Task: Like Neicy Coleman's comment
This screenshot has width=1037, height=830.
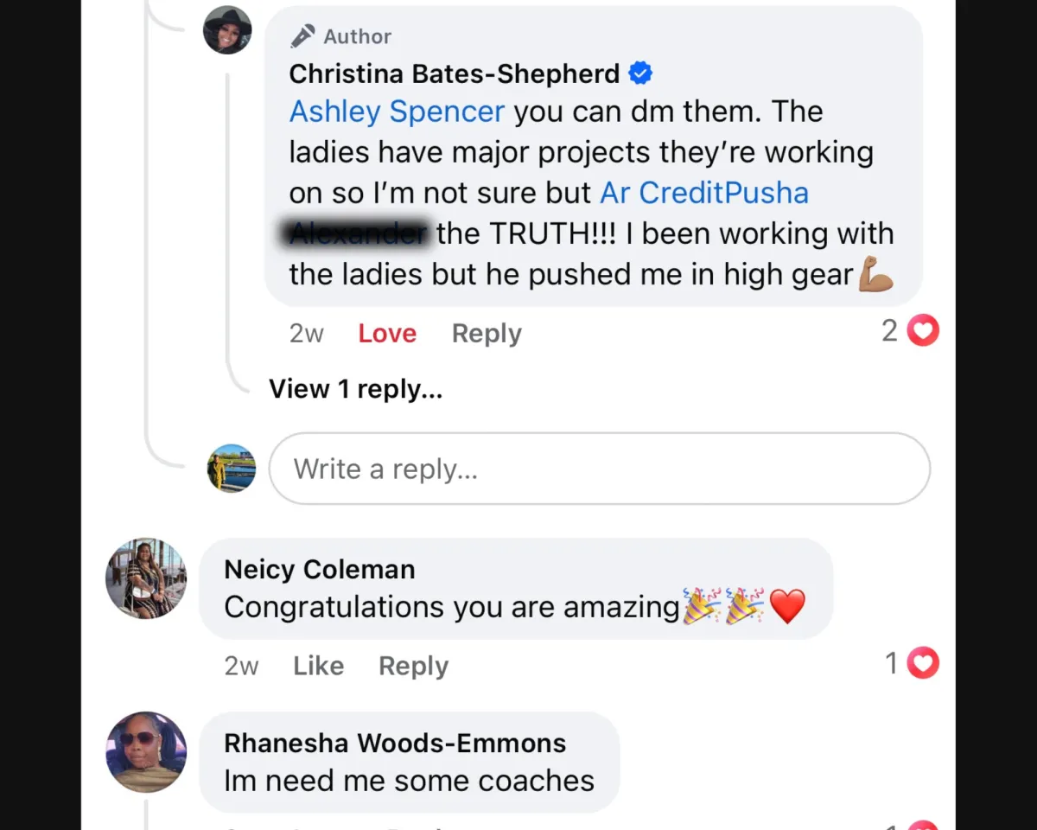Action: [318, 666]
